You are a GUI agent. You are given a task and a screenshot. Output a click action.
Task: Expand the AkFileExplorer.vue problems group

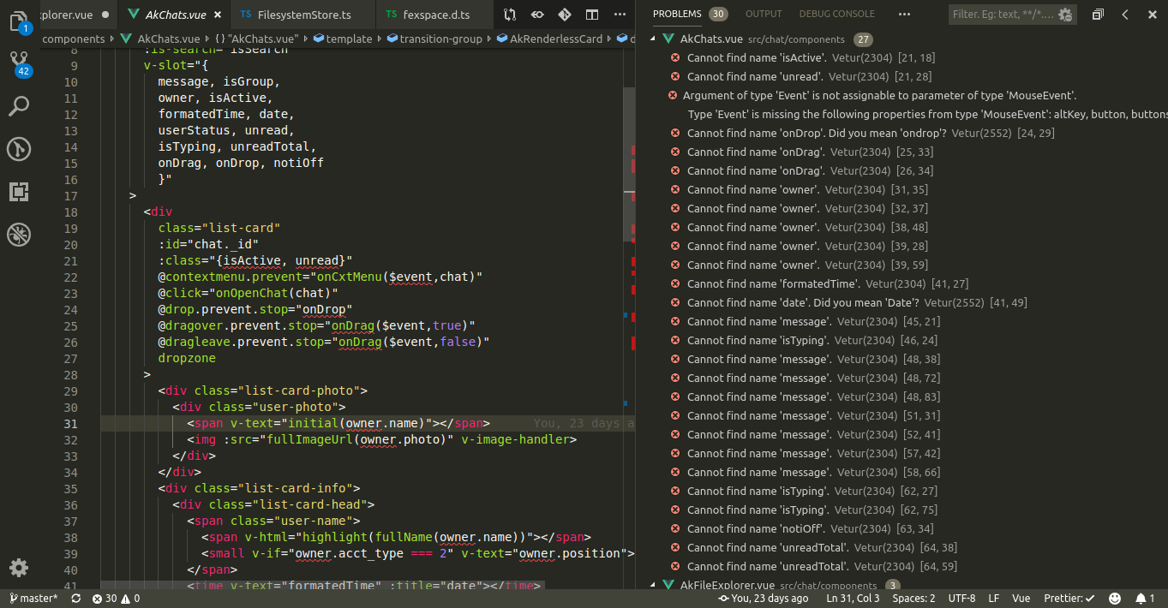tap(653, 586)
